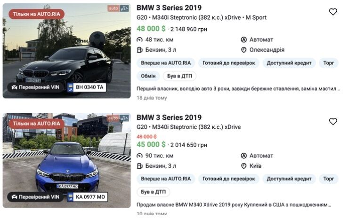Viewport: 357px width, 218px height.
Task: Click the Автомат gearbox icon in first listing
Action: (x=243, y=40)
